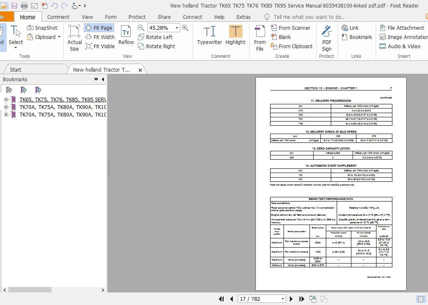This screenshot has width=428, height=305.
Task: Click the Tell me what you want search field
Action: pyautogui.click(x=309, y=17)
